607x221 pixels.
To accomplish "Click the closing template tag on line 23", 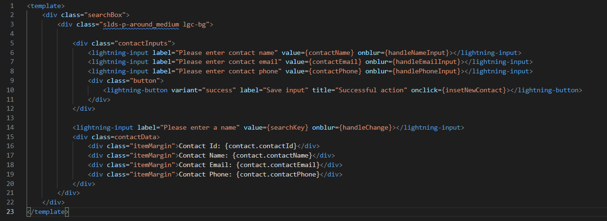I will point(48,212).
